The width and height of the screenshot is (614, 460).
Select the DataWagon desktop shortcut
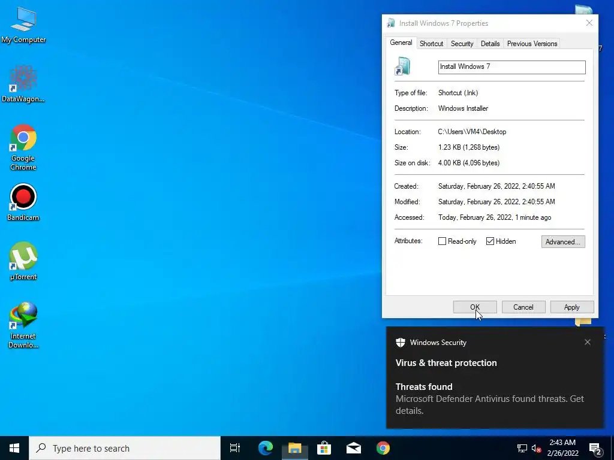coord(23,84)
